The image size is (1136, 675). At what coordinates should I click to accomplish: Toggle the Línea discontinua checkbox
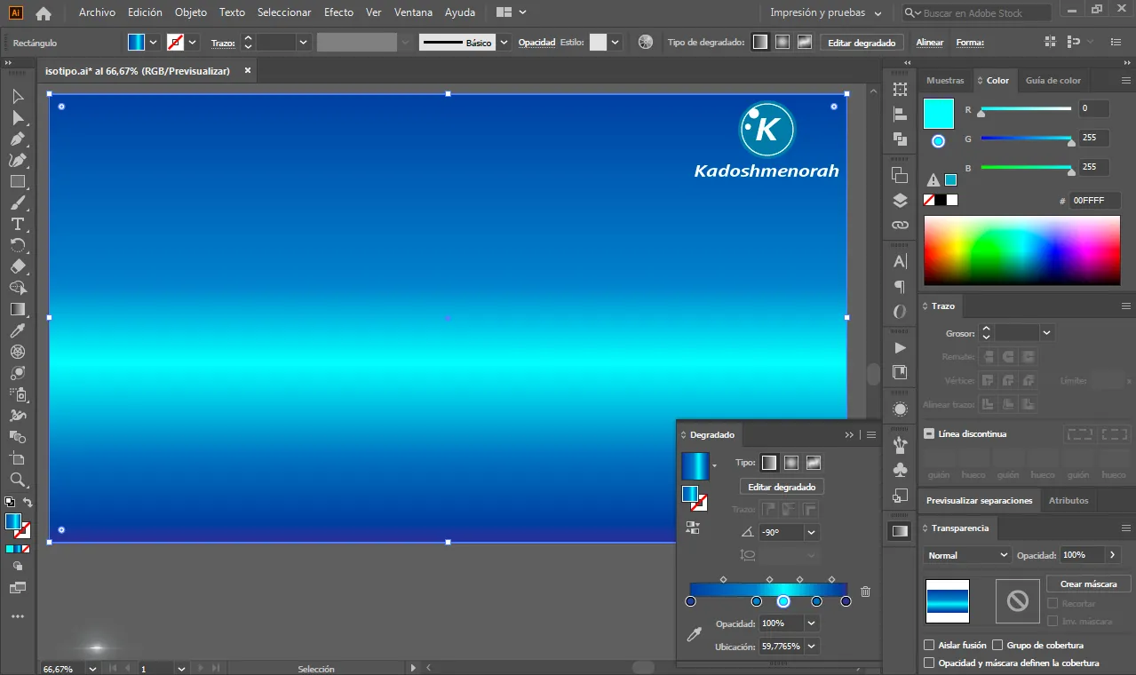click(929, 433)
